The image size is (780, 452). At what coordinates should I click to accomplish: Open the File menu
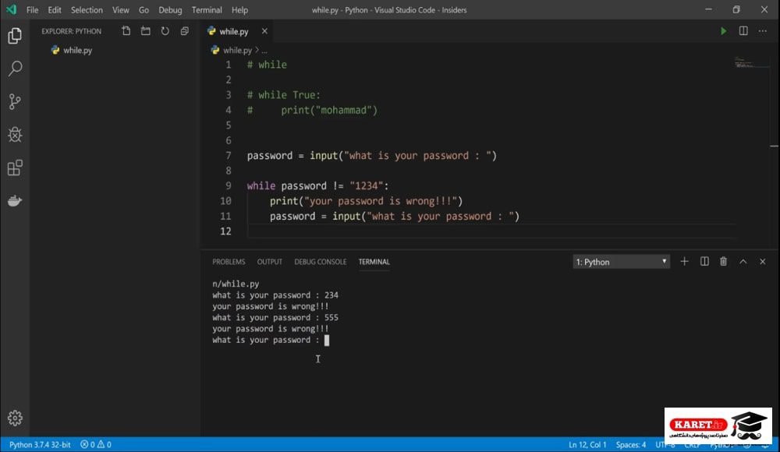coord(32,10)
